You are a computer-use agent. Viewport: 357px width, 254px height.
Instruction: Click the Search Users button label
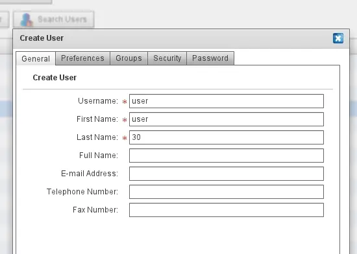pyautogui.click(x=62, y=19)
